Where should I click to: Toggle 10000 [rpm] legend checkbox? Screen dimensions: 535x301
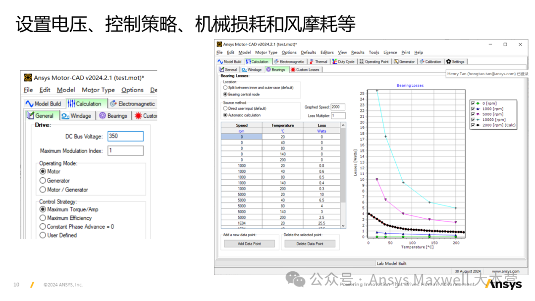473,120
